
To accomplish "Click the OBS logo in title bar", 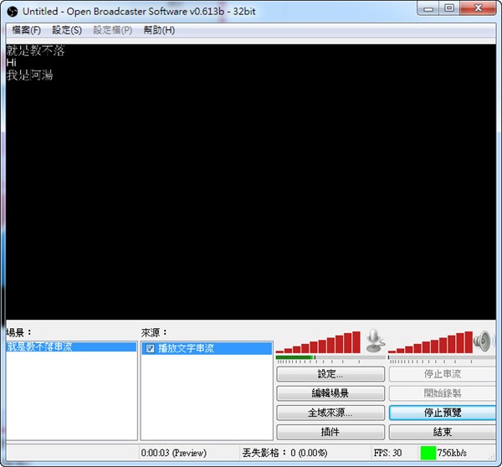I will pyautogui.click(x=13, y=12).
